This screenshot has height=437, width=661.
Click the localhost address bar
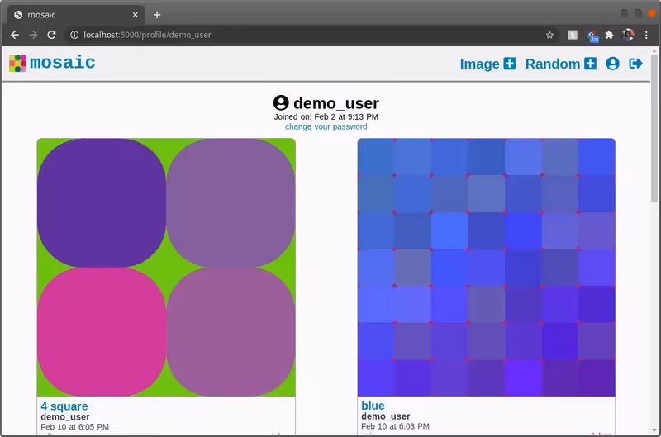306,36
